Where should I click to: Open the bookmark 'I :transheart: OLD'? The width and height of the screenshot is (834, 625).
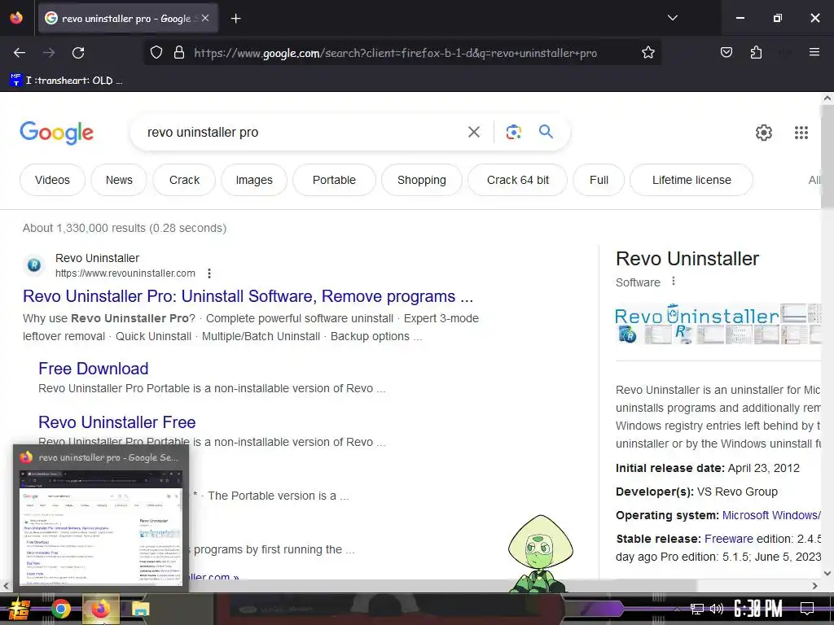click(x=67, y=81)
